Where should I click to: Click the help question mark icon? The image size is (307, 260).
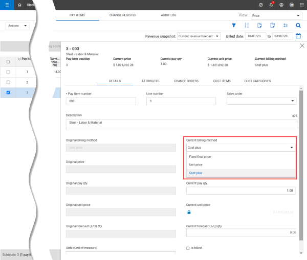tap(261, 5)
